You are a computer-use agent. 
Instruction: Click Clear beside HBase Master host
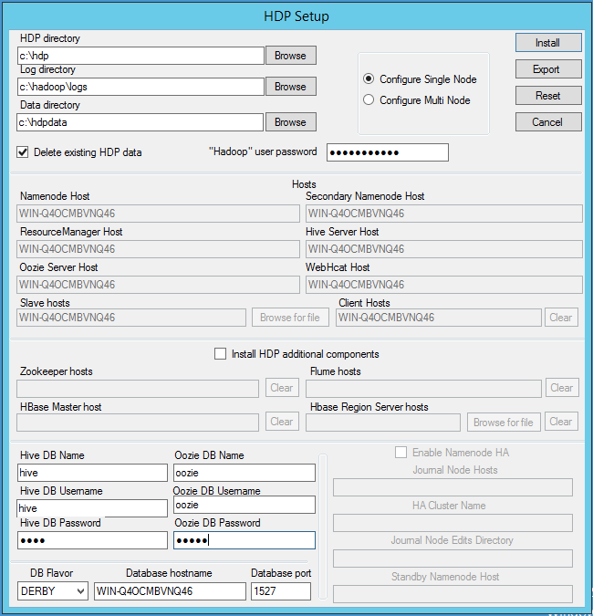coord(282,422)
